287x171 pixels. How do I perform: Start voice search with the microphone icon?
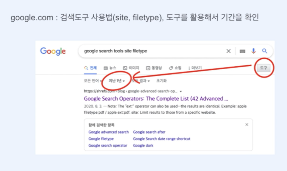253,51
